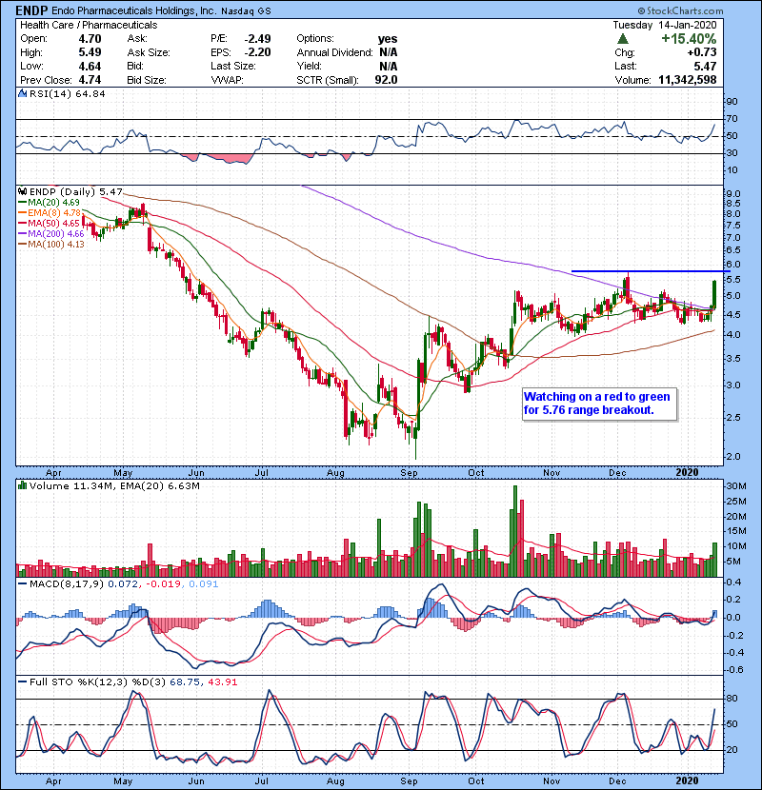Select the Open value 4.70
The width and height of the screenshot is (762, 790).
pos(90,39)
